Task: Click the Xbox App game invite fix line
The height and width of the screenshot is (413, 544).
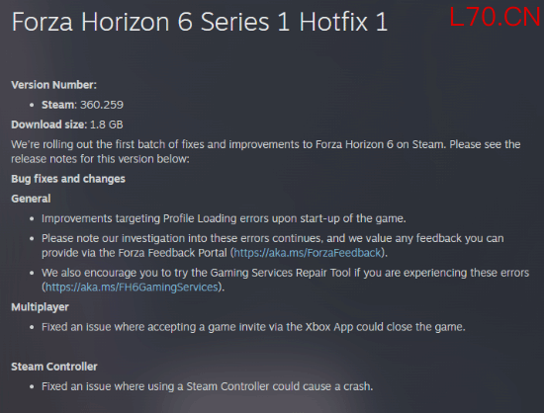Action: click(253, 327)
